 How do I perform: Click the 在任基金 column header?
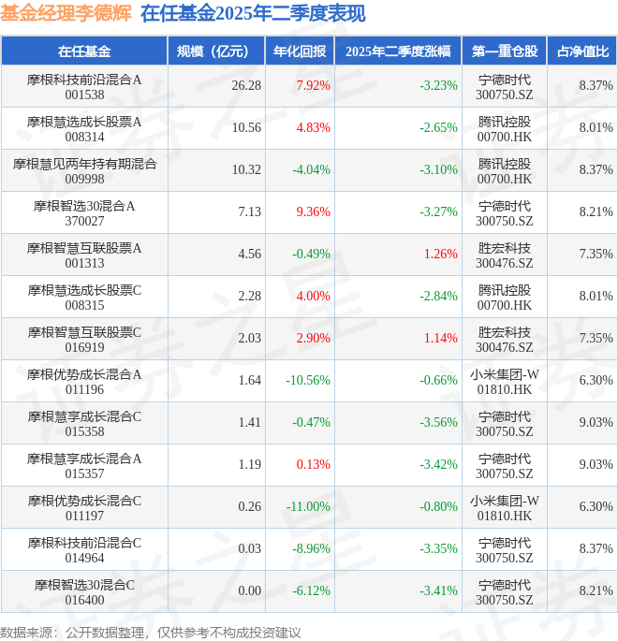pos(84,51)
